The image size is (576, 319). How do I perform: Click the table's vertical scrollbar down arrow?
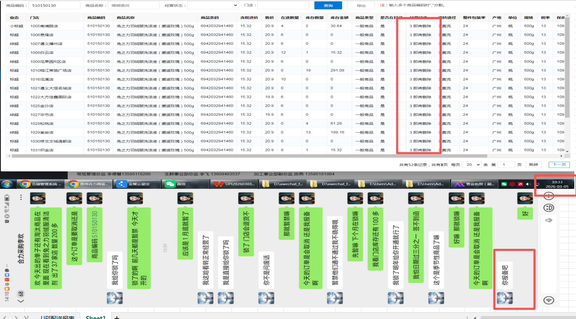click(567, 151)
